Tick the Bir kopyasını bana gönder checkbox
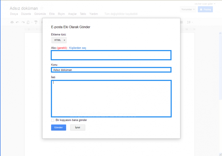Image resolution: width=222 pixels, height=156 pixels. click(x=53, y=120)
